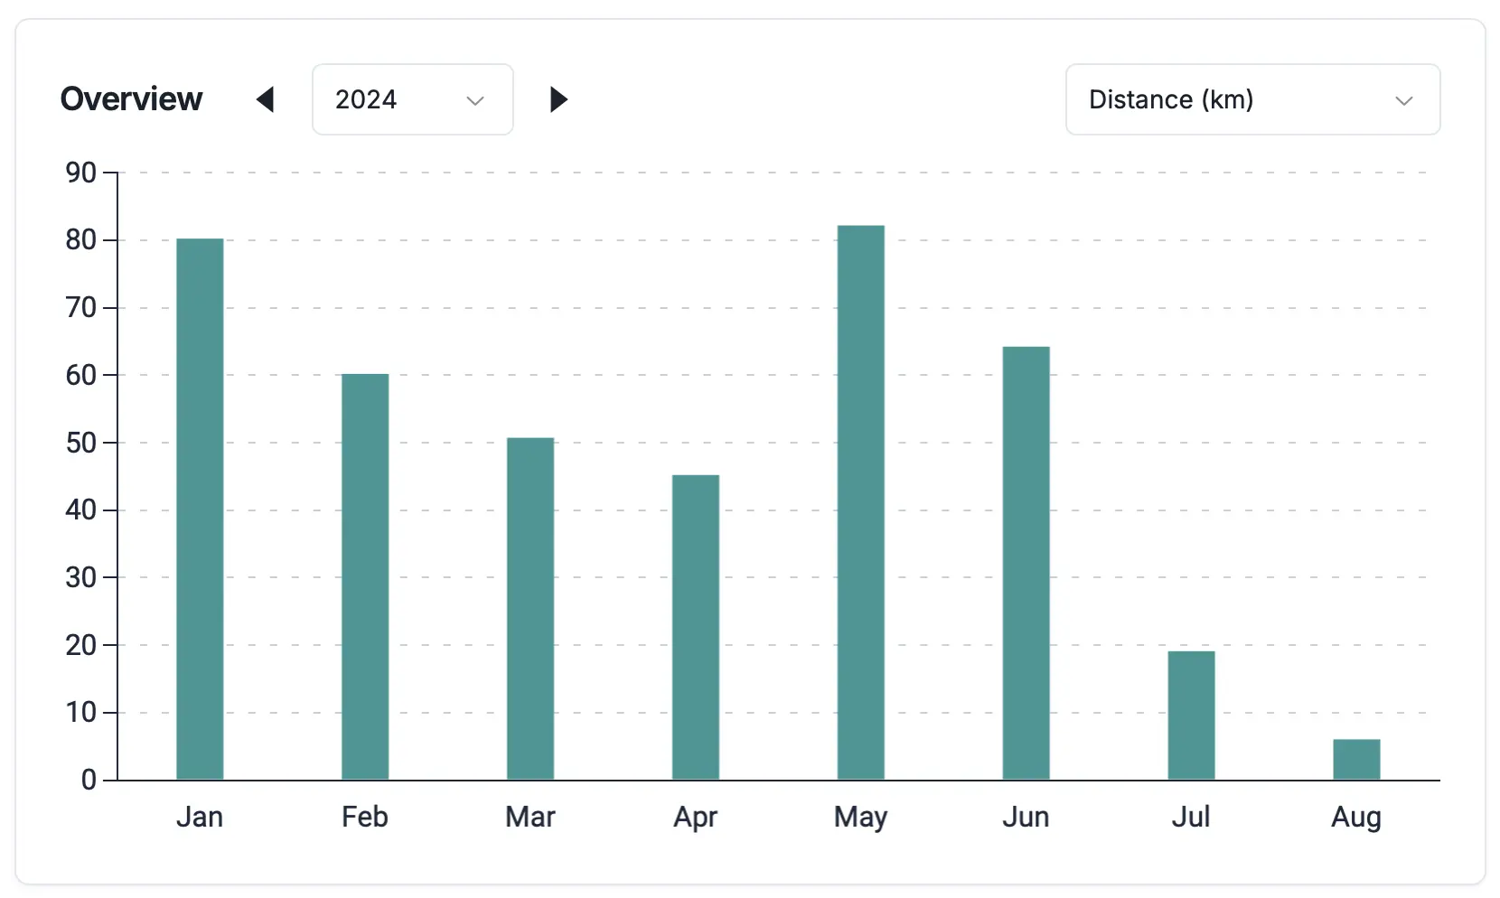This screenshot has width=1500, height=898.
Task: Click the 90 mark on y-axis
Action: (82, 172)
